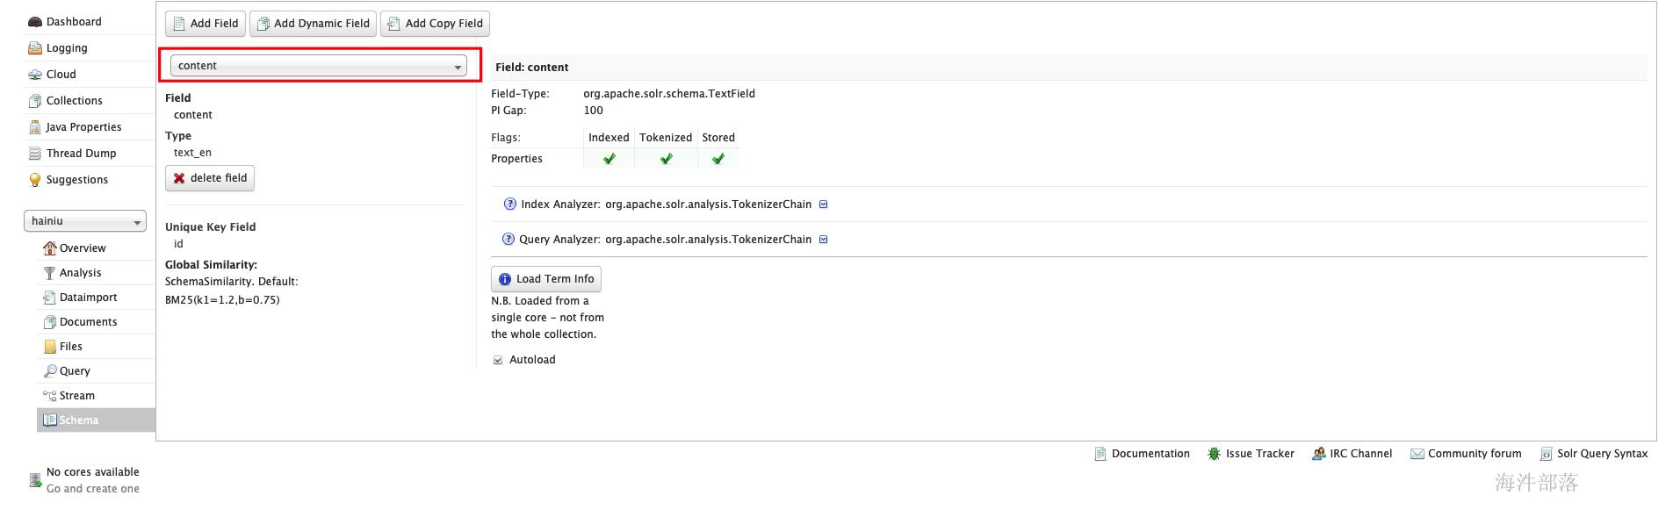Open the Dataimport menu item

pyautogui.click(x=88, y=298)
